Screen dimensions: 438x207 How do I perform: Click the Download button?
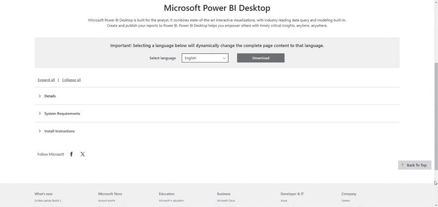(261, 58)
